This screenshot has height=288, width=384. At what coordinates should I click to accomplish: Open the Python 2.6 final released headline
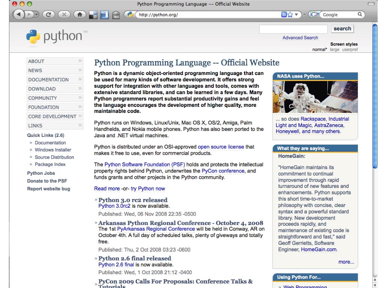[135, 258]
